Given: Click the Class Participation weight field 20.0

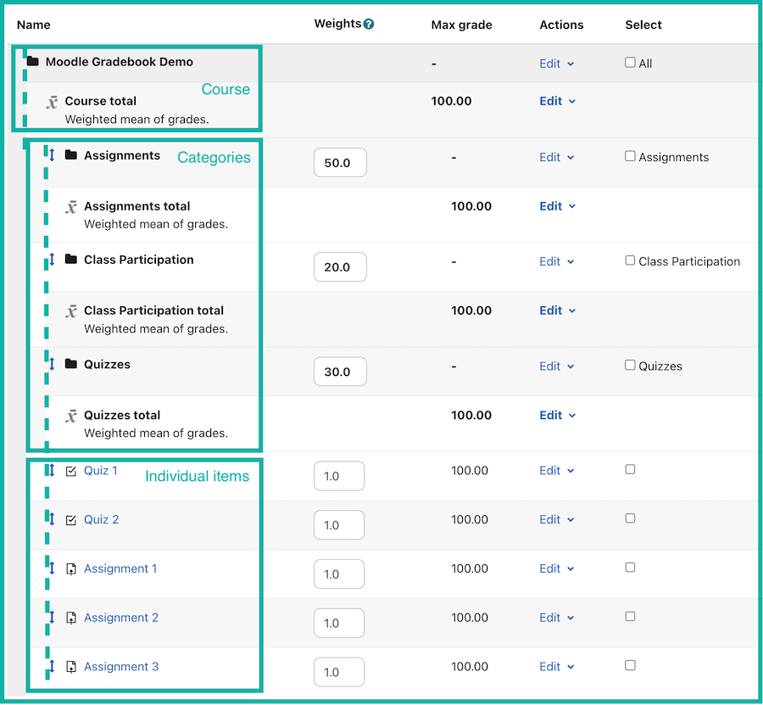Looking at the screenshot, I should coord(340,266).
